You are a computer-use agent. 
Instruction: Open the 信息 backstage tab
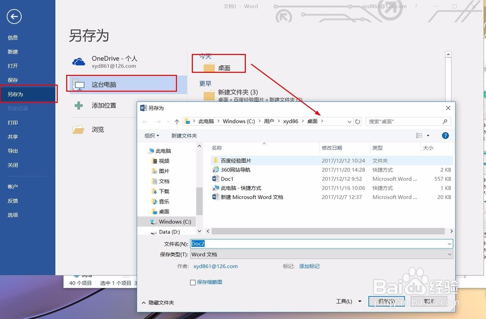click(x=13, y=37)
